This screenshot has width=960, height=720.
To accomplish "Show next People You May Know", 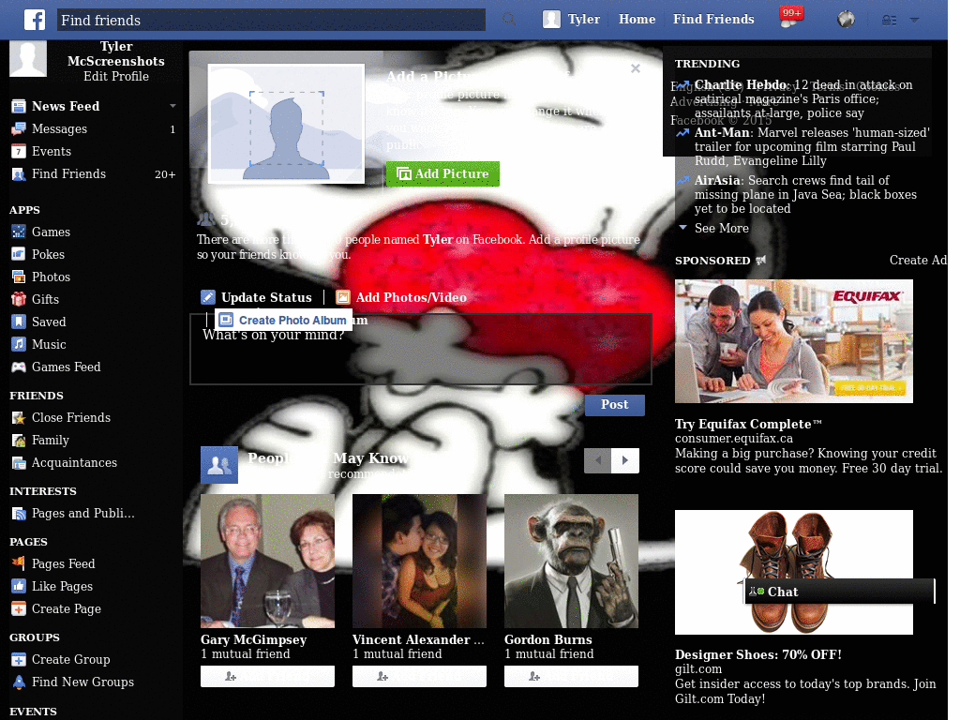I will click(625, 460).
